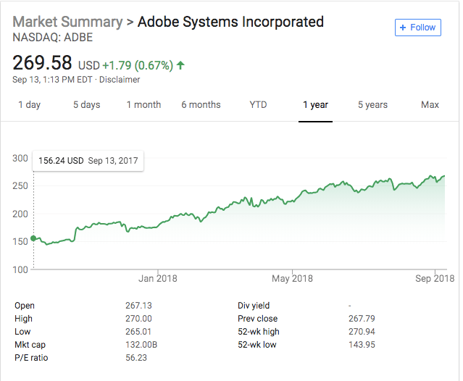Viewport: 463px width, 381px height.
Task: Click the May 2018 axis label
Action: 291,278
